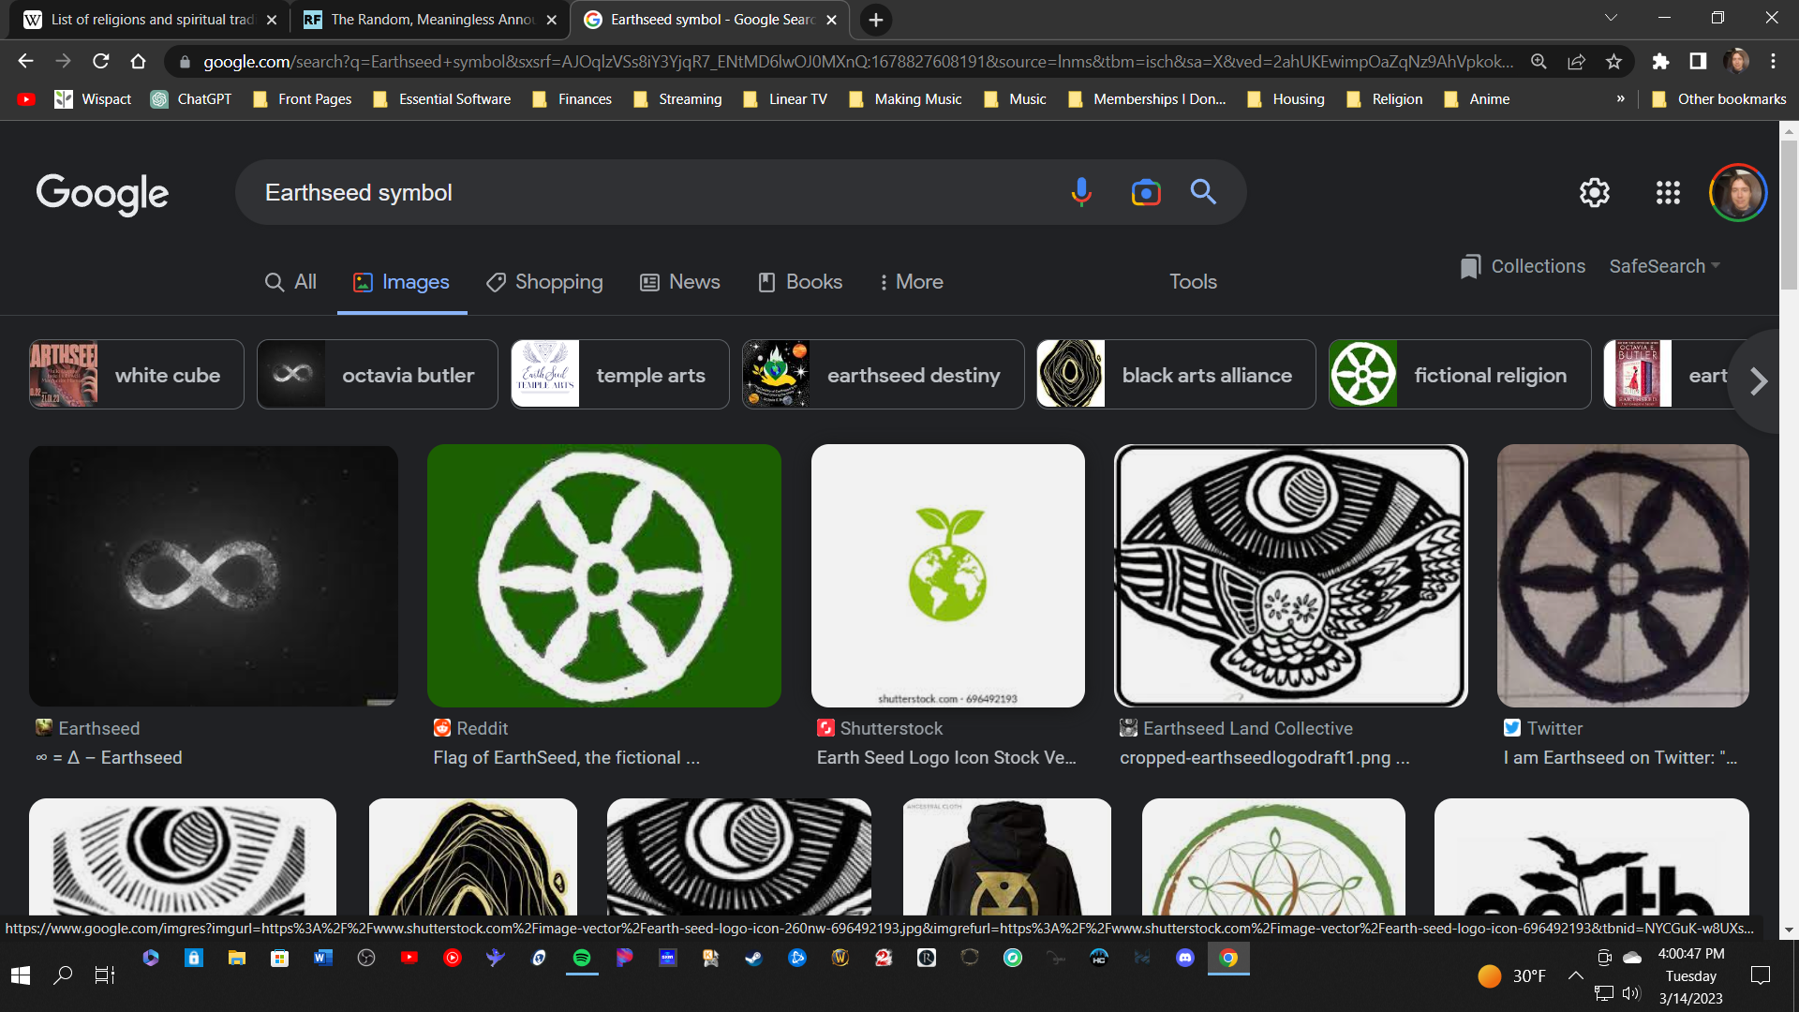Click the magnifier search submit icon
The width and height of the screenshot is (1799, 1012).
tap(1203, 192)
